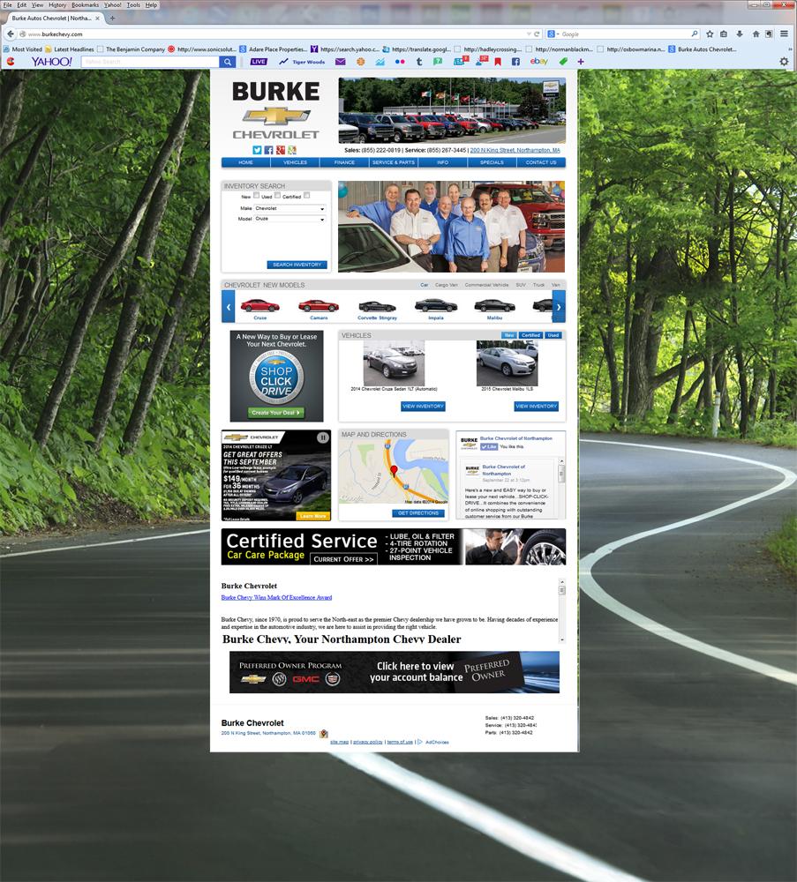Screen dimensions: 797x882
Task: Open Burke Chevrolet's Twitter icon
Action: pyautogui.click(x=257, y=150)
